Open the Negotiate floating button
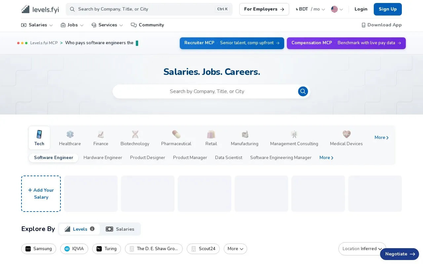423x264 pixels. pos(400,254)
